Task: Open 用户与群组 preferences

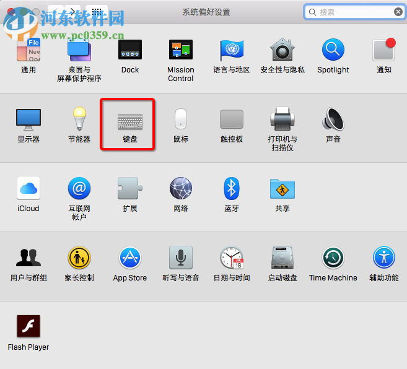Action: 28,258
